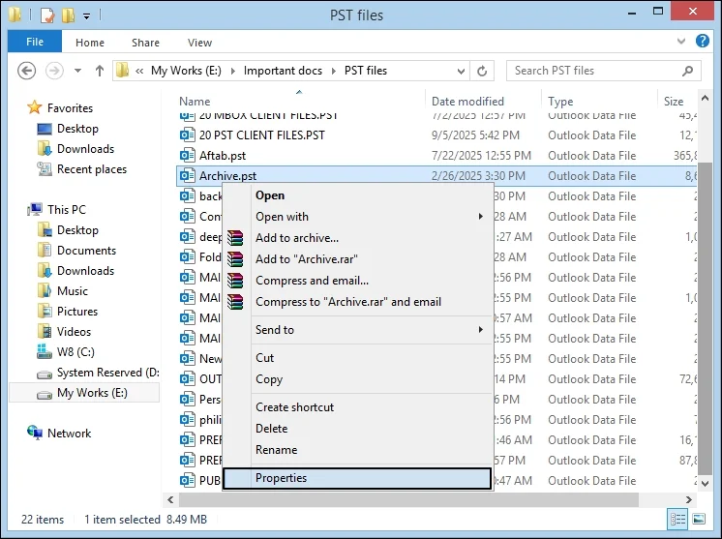Click the vertical scrollbar down arrow
Screen dimensions: 722x539
[x=705, y=483]
